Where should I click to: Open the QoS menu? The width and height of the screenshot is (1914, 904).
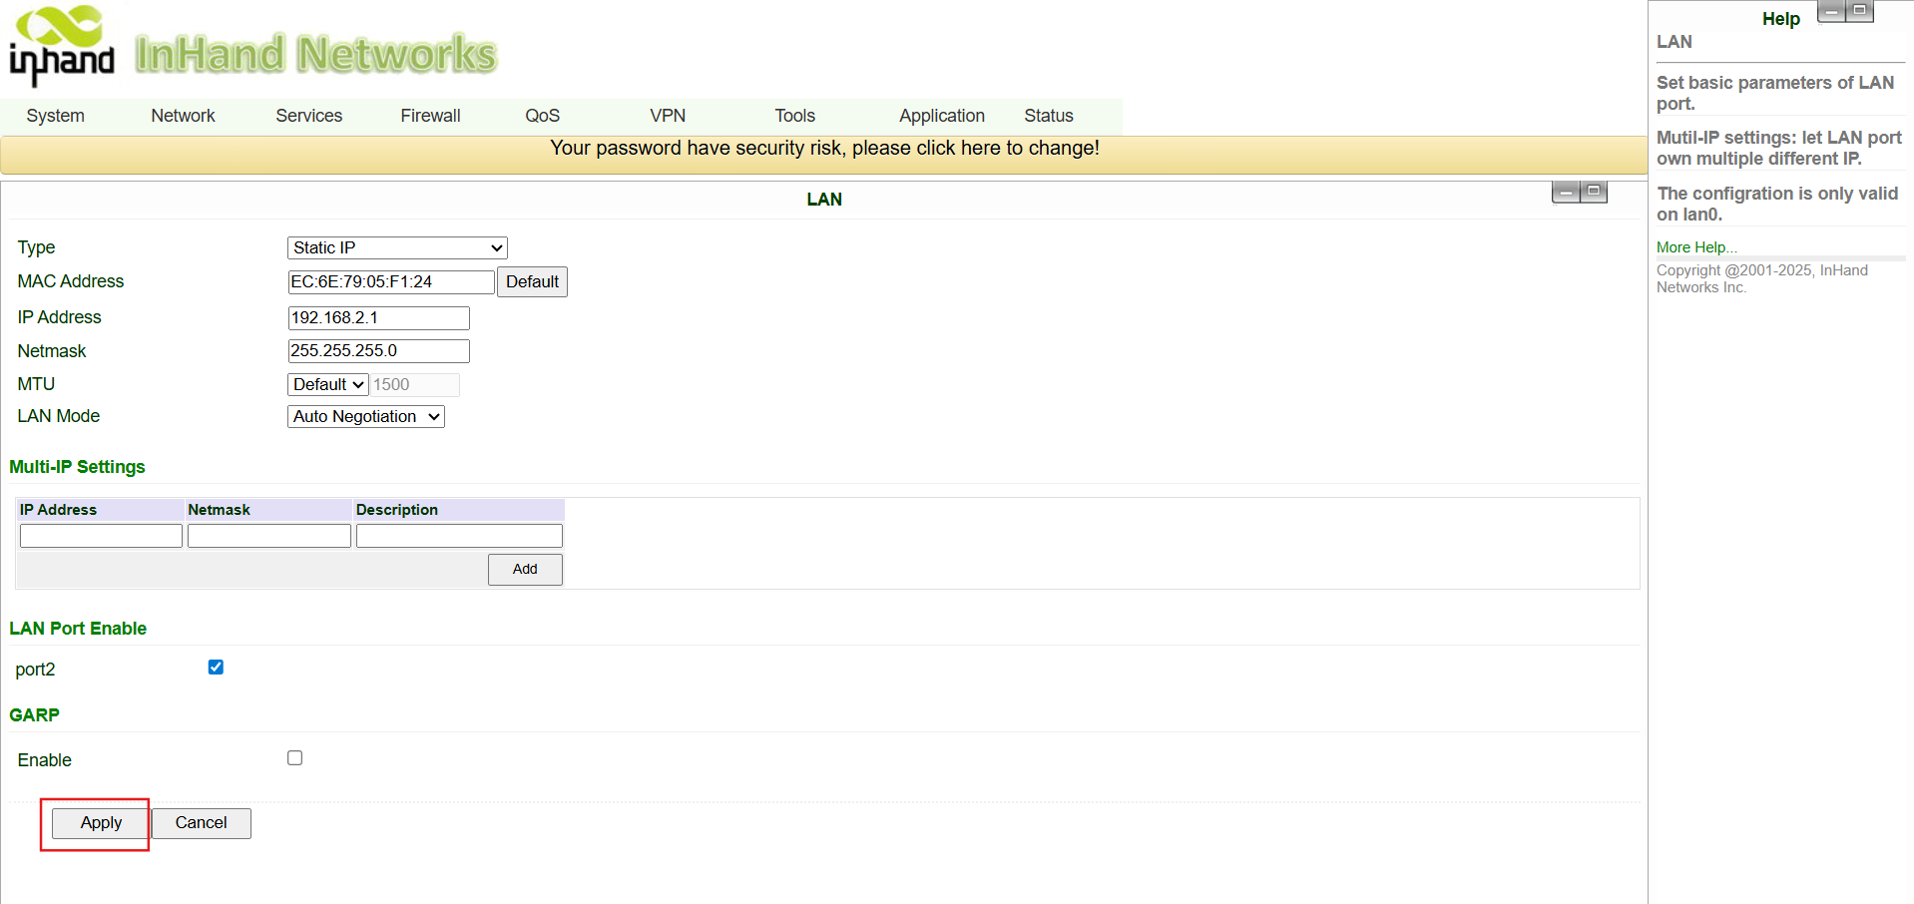coord(543,116)
